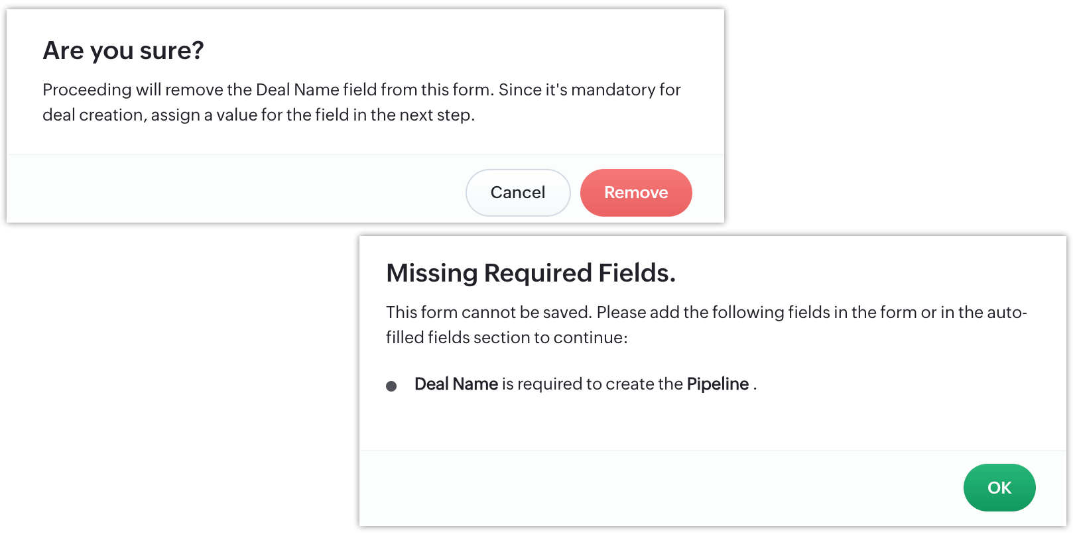Click the word "auto-" in the warning text
Viewport: 1073px width, 534px height.
tap(1007, 312)
